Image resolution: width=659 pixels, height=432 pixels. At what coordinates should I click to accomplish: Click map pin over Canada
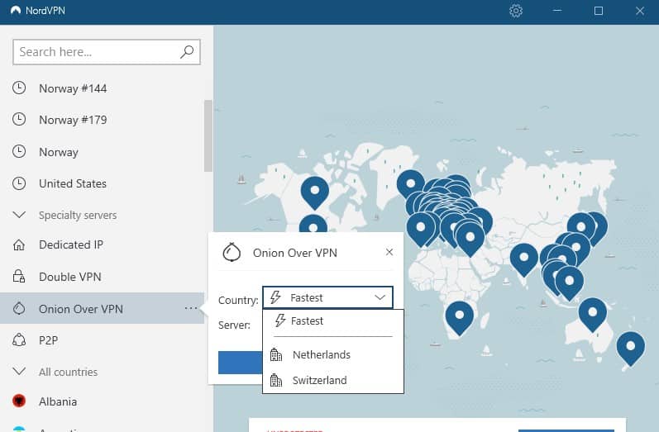(315, 192)
